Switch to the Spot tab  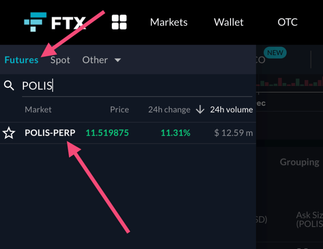(x=60, y=60)
